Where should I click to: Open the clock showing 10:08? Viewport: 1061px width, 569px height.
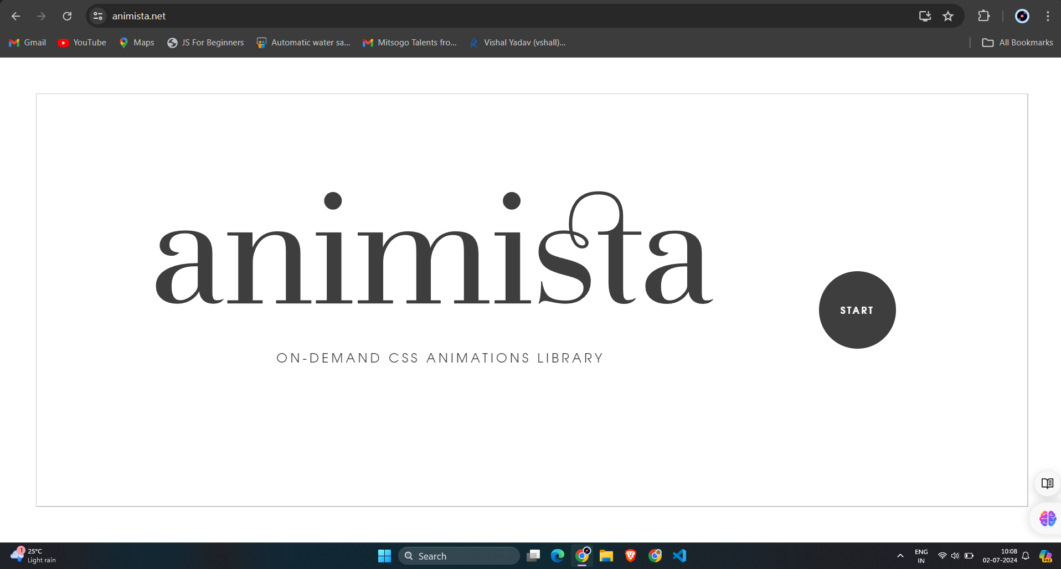pyautogui.click(x=1000, y=556)
